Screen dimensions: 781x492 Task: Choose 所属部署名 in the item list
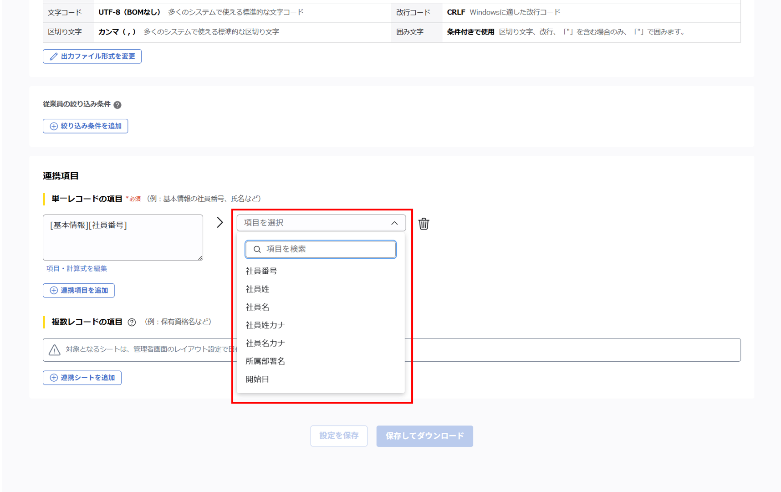click(x=266, y=361)
